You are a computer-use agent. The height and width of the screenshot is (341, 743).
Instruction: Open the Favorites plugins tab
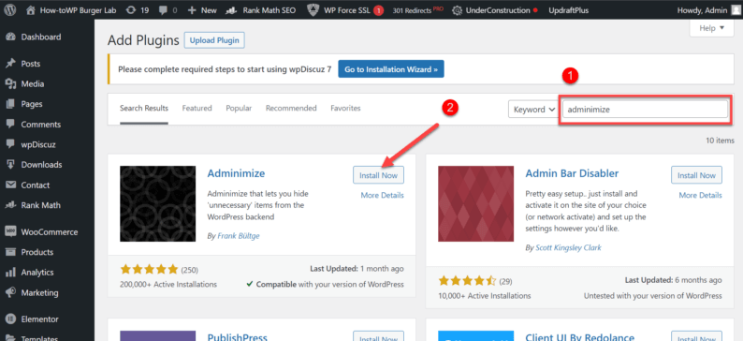[x=345, y=108]
